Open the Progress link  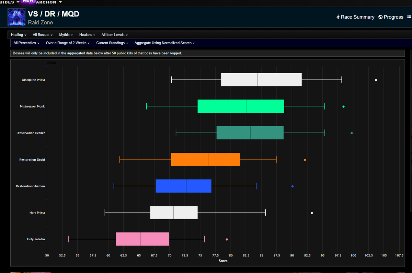tap(391, 17)
